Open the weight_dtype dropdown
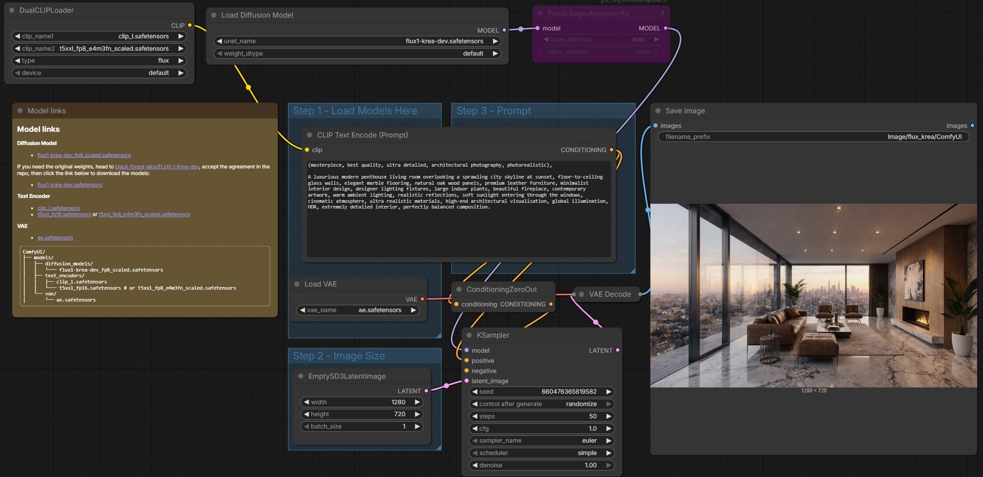983x477 pixels. tap(357, 53)
